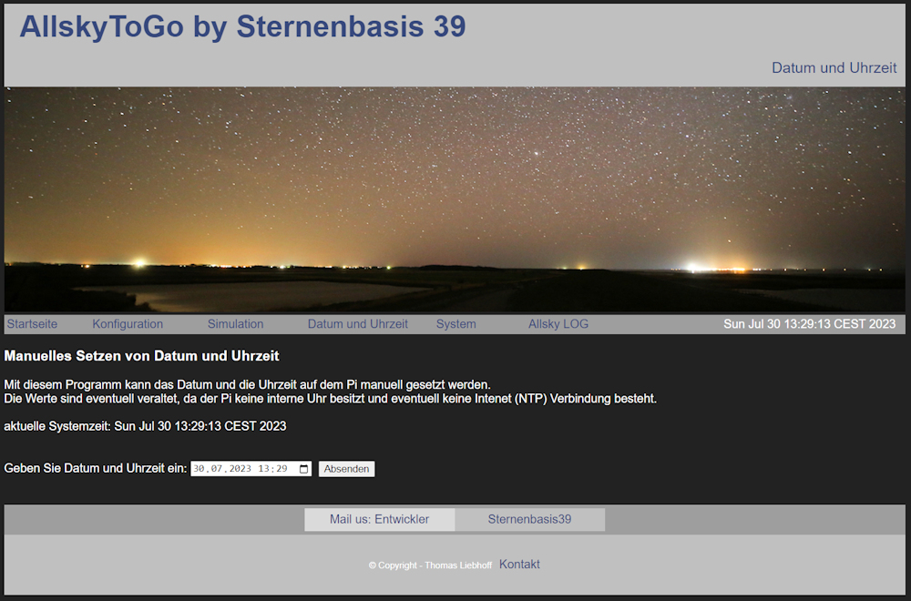Click the minutes value in time field

281,469
